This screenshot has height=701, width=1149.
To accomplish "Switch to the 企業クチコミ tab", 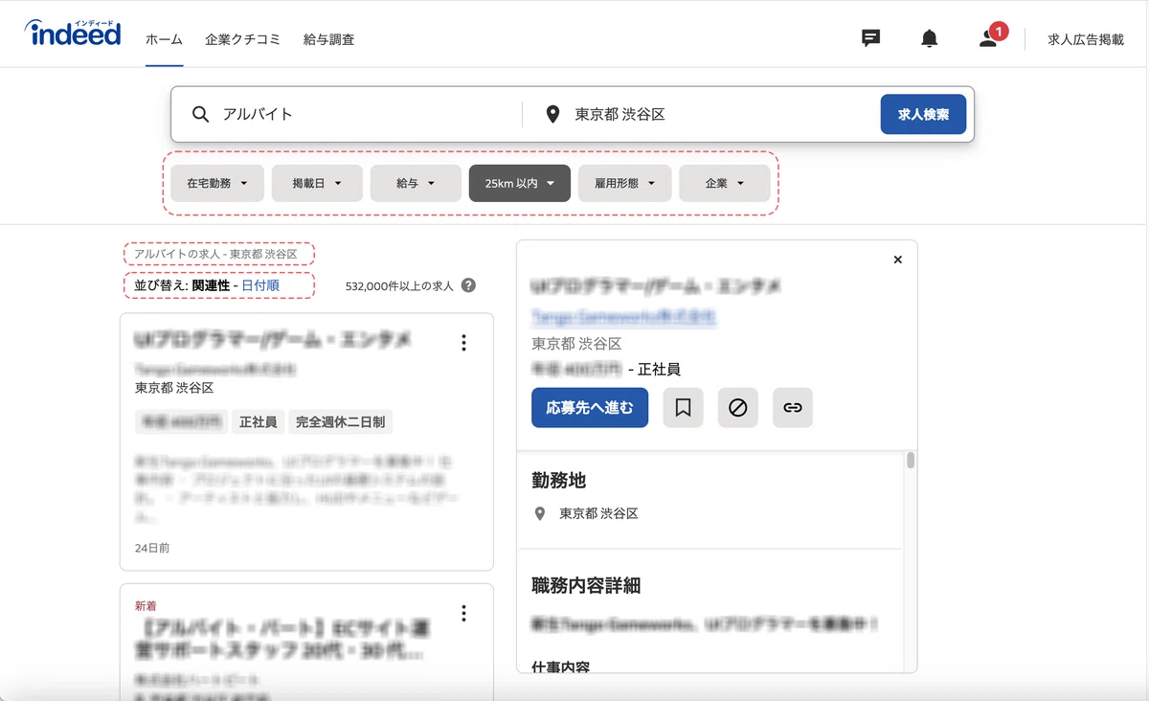I will 242,39.
